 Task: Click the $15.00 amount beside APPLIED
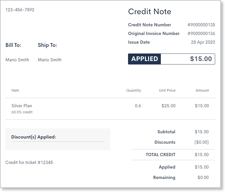click(201, 59)
